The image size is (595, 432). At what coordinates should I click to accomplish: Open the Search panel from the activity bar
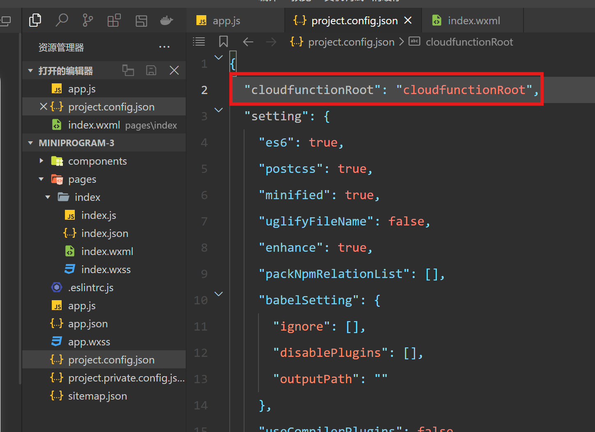[62, 20]
